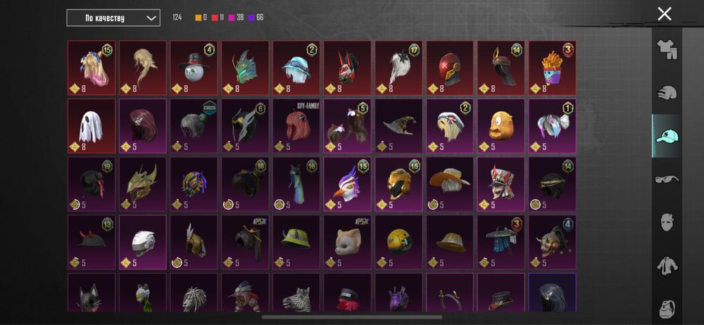Image resolution: width=704 pixels, height=325 pixels.
Task: Select the french fries hat item
Action: tap(552, 68)
